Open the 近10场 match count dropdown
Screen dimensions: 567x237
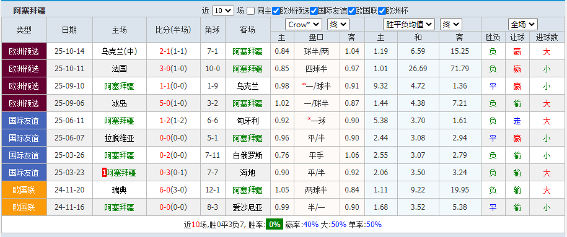click(222, 11)
